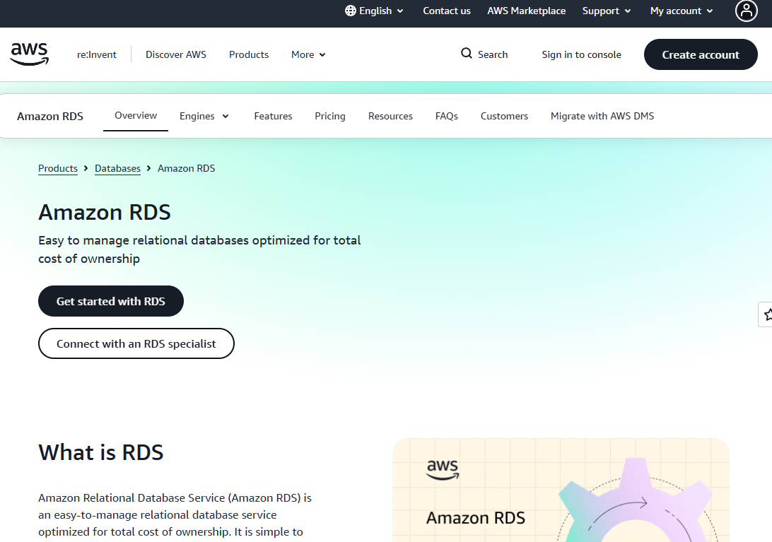Click the Contact us link
772x542 pixels.
(447, 11)
